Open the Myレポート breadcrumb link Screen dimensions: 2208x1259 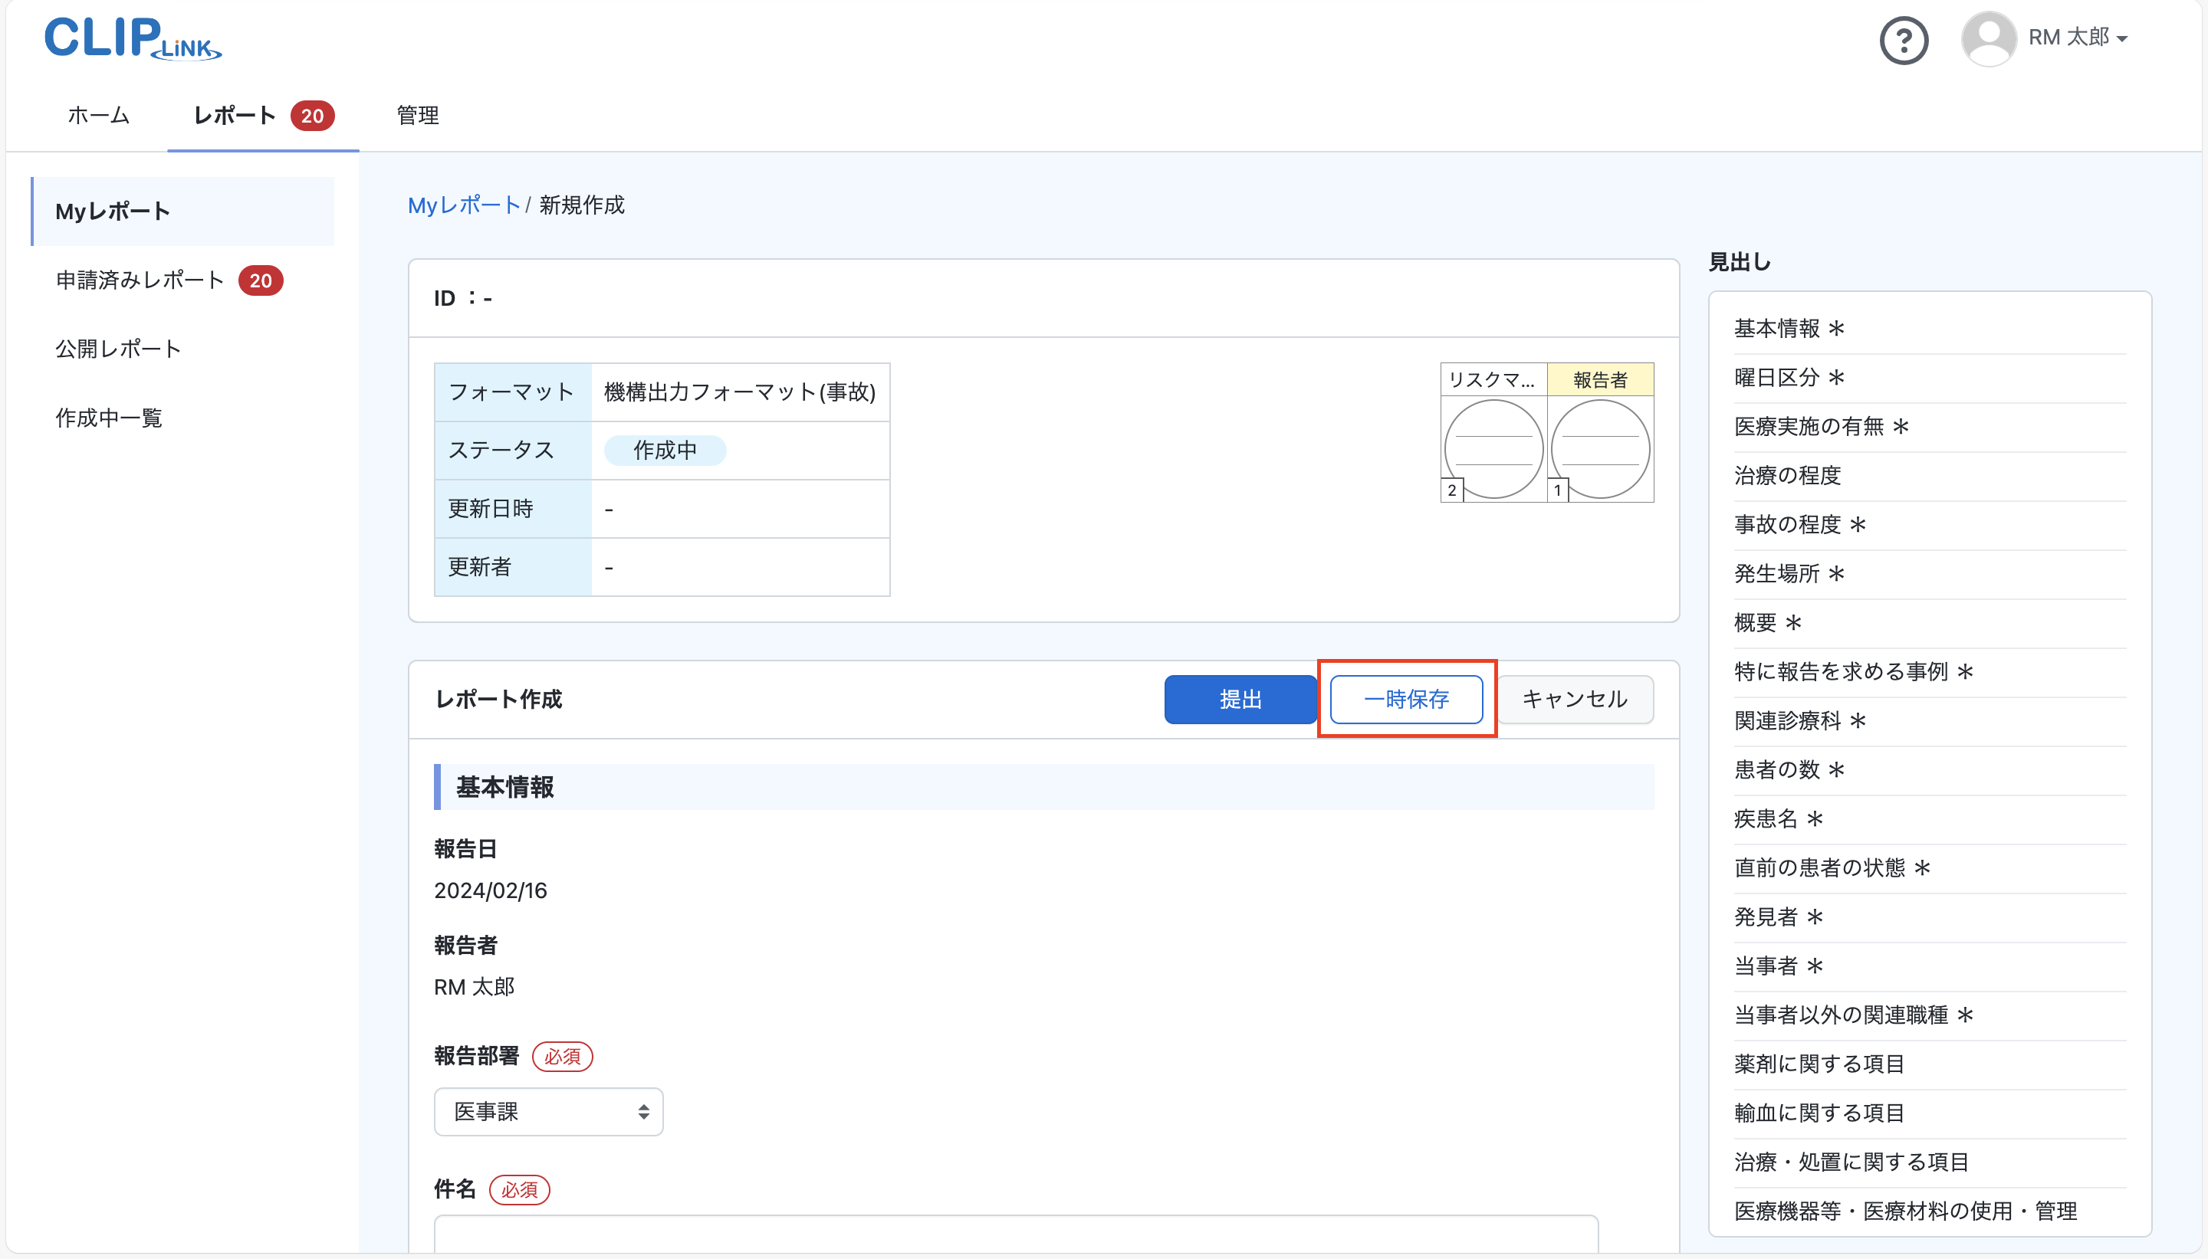tap(463, 205)
